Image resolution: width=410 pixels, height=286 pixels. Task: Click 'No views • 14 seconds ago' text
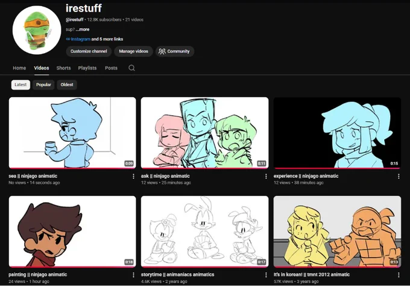(34, 183)
